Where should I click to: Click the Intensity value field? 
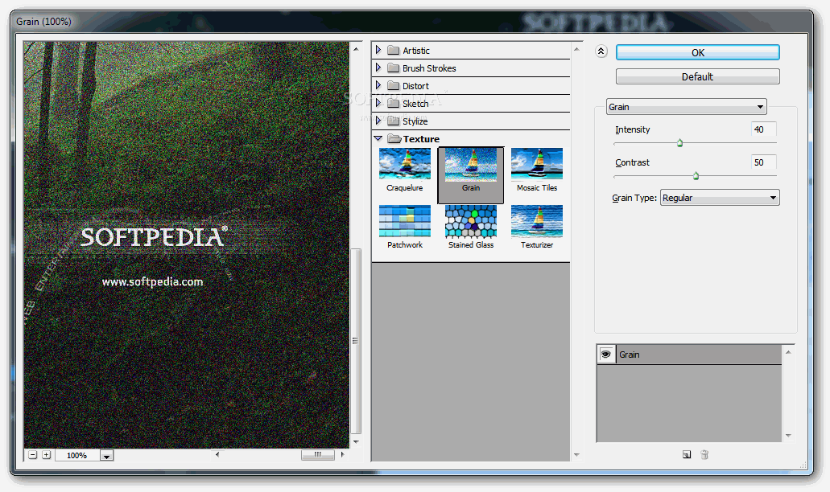763,129
